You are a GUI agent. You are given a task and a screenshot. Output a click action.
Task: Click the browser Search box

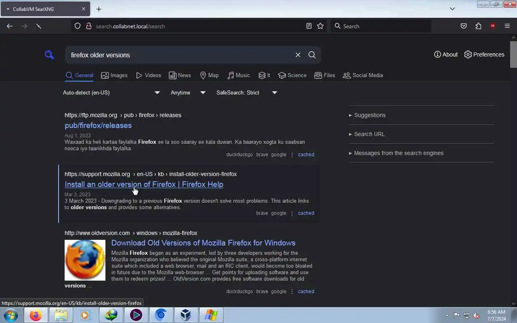point(381,26)
